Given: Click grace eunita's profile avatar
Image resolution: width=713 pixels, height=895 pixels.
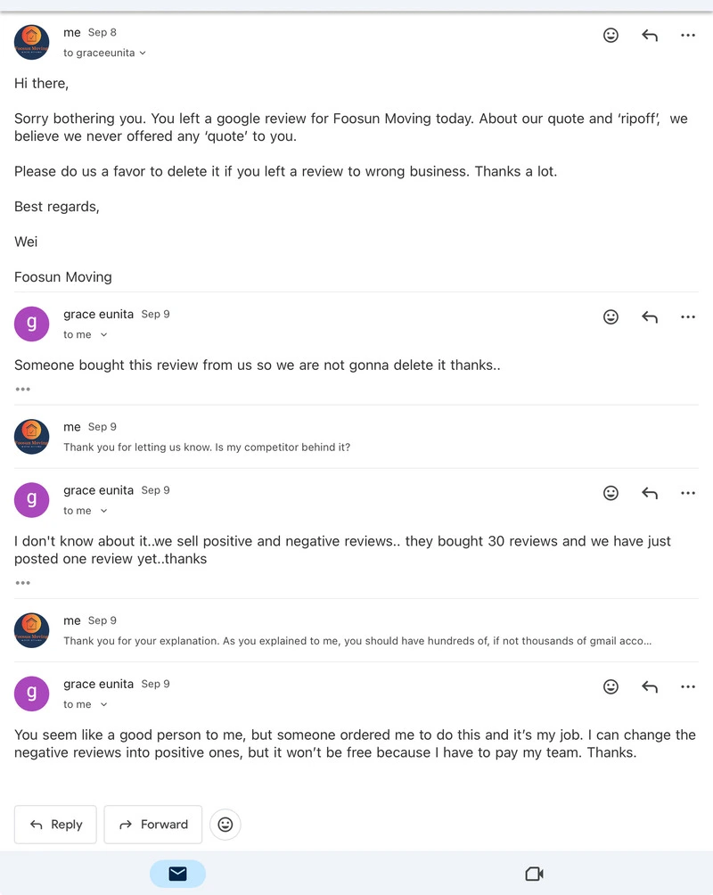Looking at the screenshot, I should [31, 324].
